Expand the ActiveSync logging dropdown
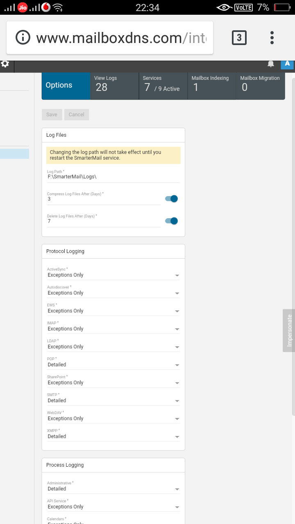Screen dimensions: 295x524 click(113, 275)
